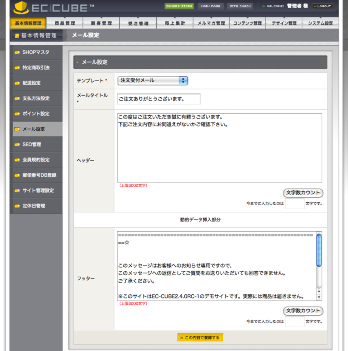Click the EC-CUBE logo icon
348x351 pixels.
tap(21, 8)
